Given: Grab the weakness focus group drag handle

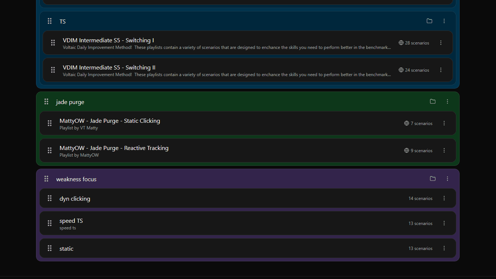Looking at the screenshot, I should (46, 179).
